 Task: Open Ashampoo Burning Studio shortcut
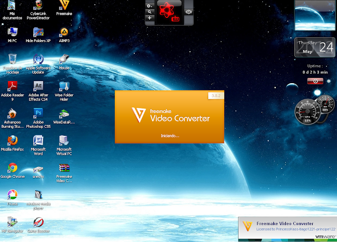point(12,118)
